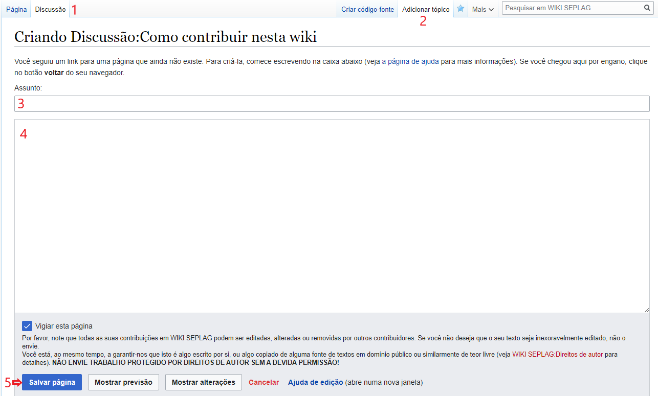Switch to the 'Página' tab

(16, 9)
